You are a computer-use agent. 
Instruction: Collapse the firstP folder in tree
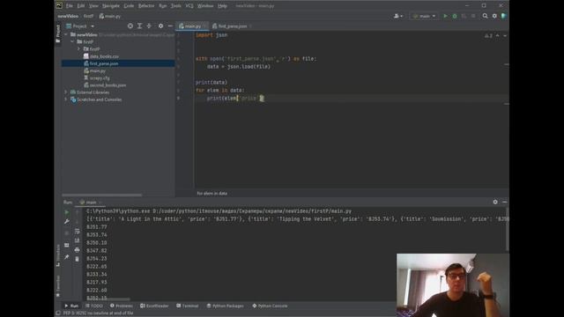(72, 41)
